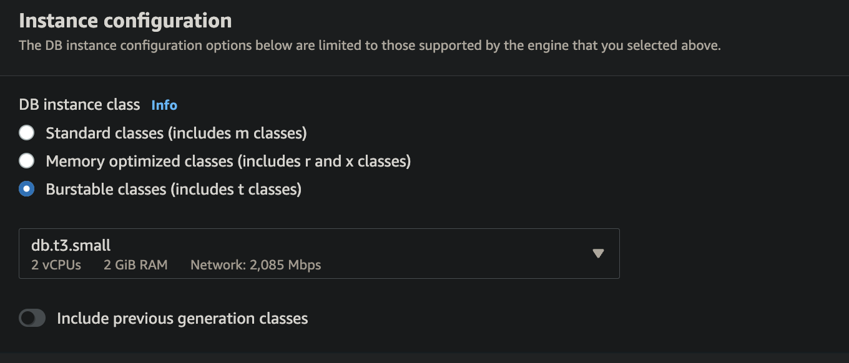Click the 'Burstable classes (includes t classes)' label
This screenshot has height=363, width=849.
tap(174, 189)
